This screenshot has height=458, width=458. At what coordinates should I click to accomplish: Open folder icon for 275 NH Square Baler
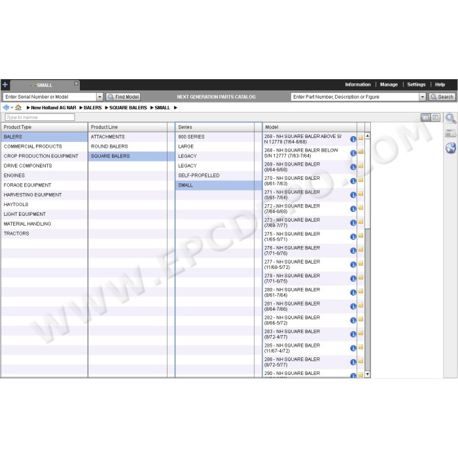[361, 236]
